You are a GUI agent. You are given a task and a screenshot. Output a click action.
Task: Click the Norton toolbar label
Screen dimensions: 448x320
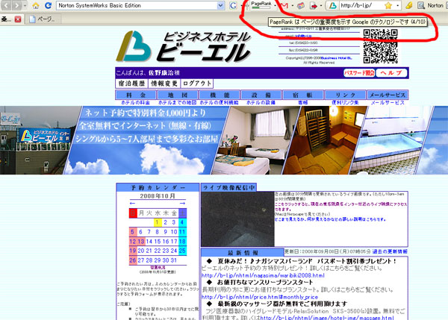click(435, 5)
